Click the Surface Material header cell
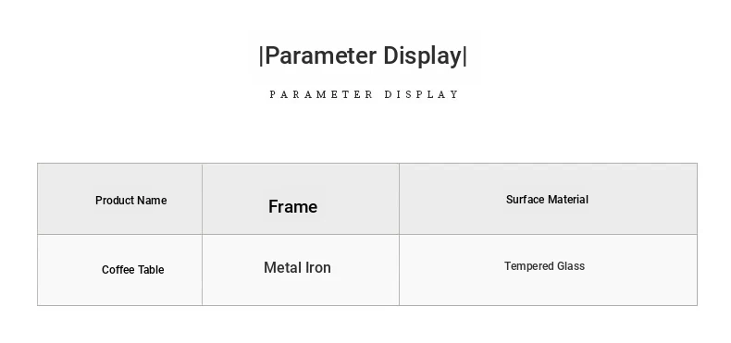The width and height of the screenshot is (731, 343). (548, 199)
